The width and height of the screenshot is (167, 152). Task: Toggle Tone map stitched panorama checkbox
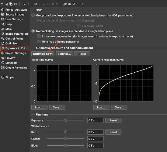(39, 42)
